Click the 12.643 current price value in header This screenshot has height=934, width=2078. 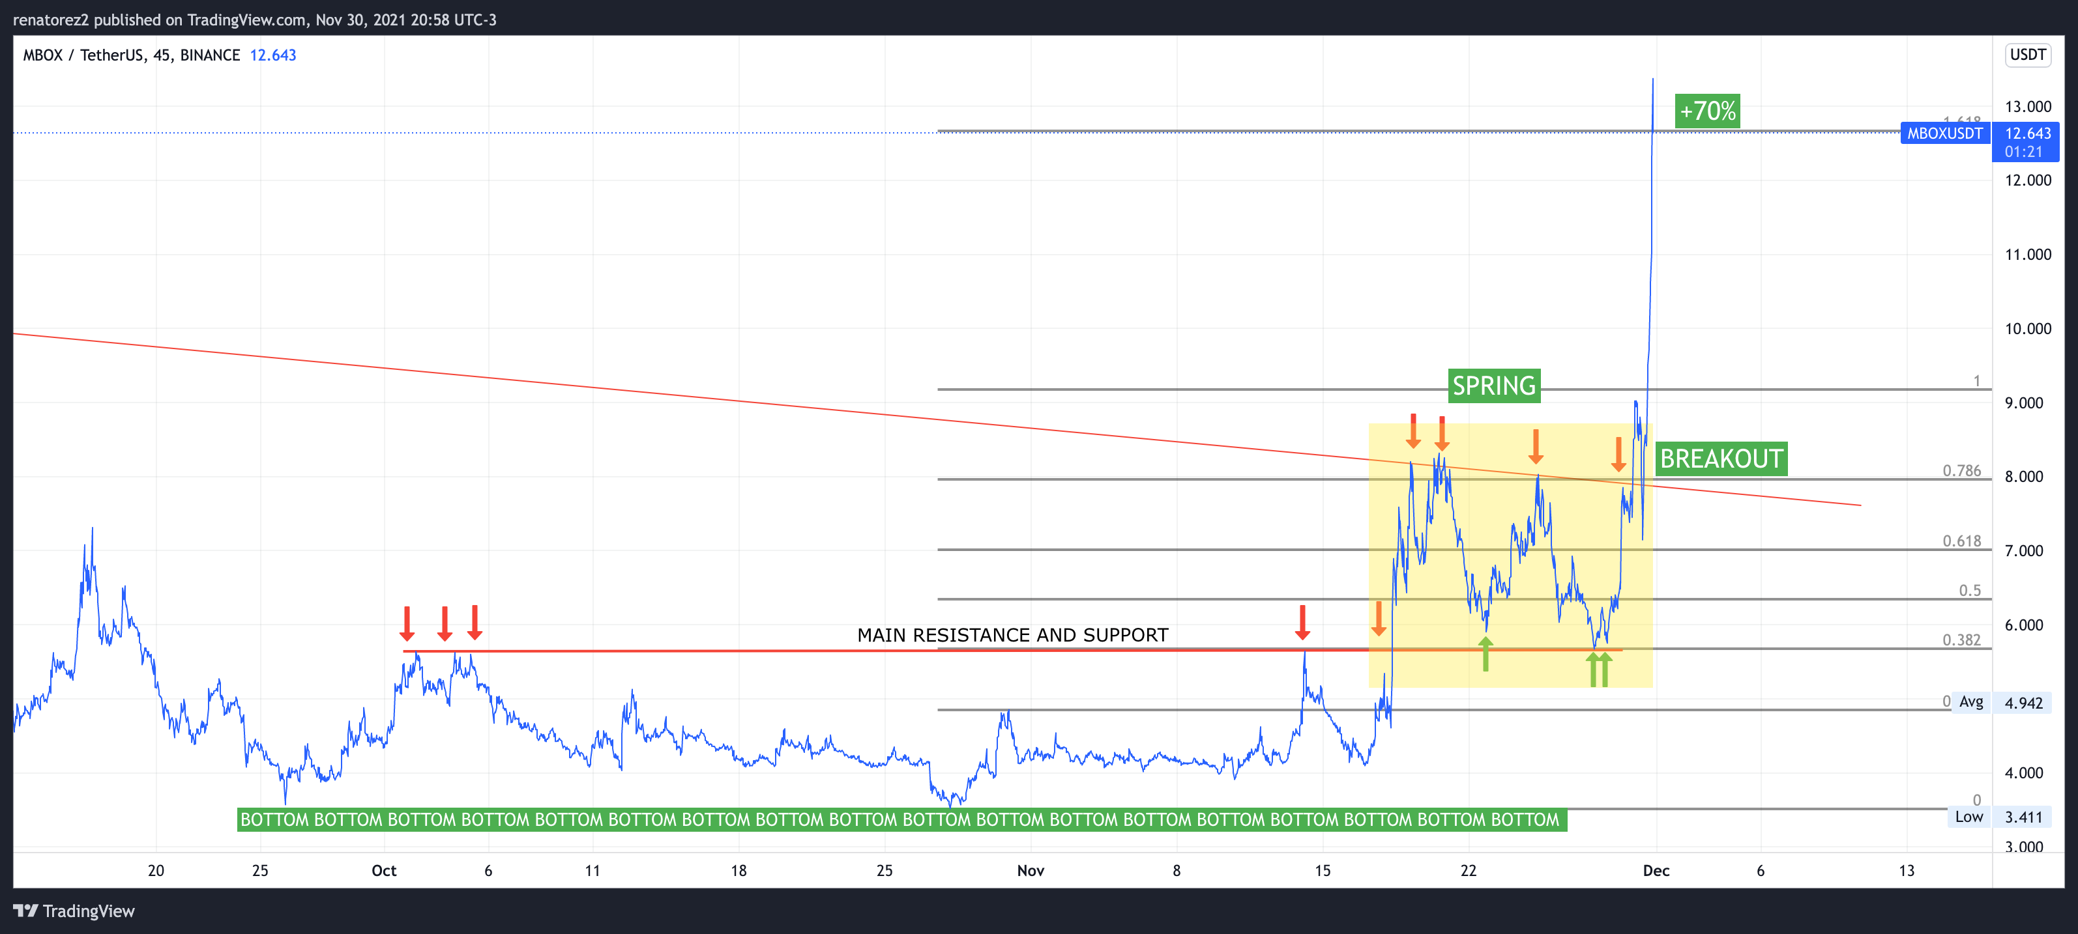coord(272,55)
